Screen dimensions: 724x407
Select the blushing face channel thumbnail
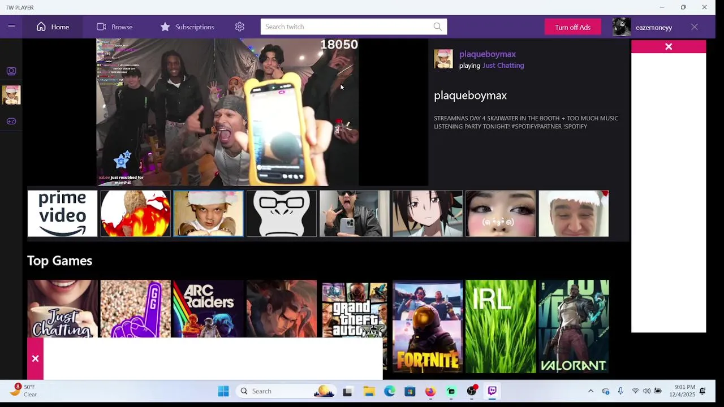pos(500,214)
